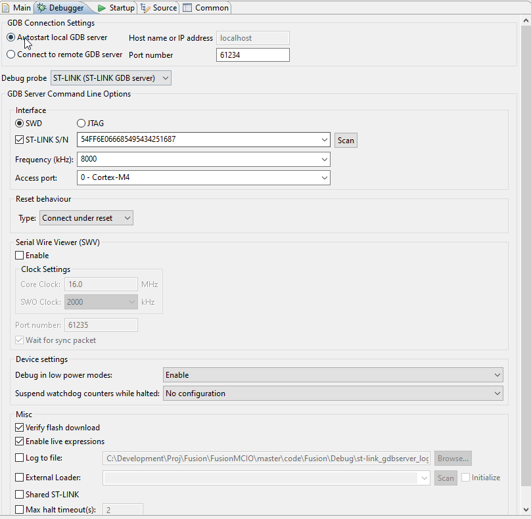Open the Debug probe dropdown

click(111, 78)
